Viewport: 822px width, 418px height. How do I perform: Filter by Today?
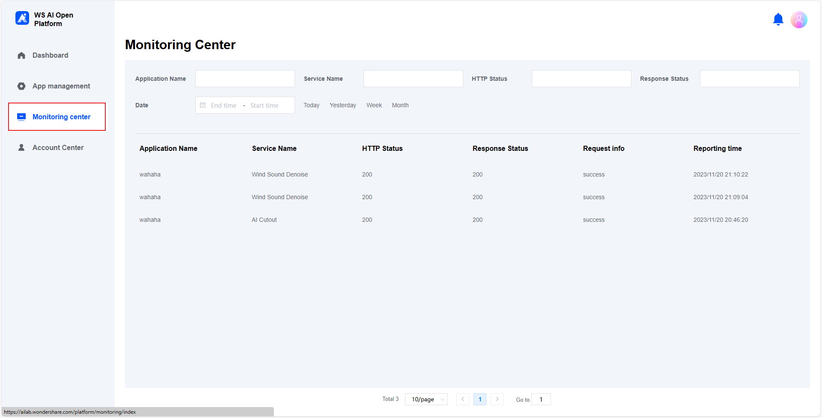coord(311,105)
